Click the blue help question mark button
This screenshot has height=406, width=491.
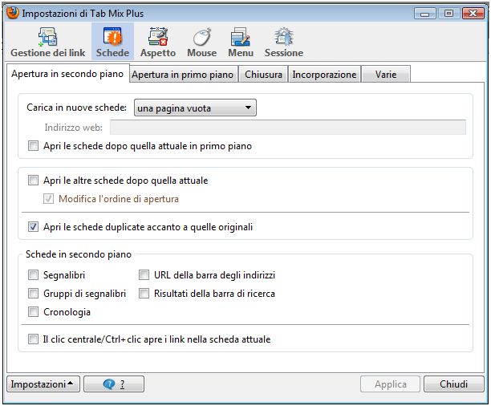tap(114, 384)
